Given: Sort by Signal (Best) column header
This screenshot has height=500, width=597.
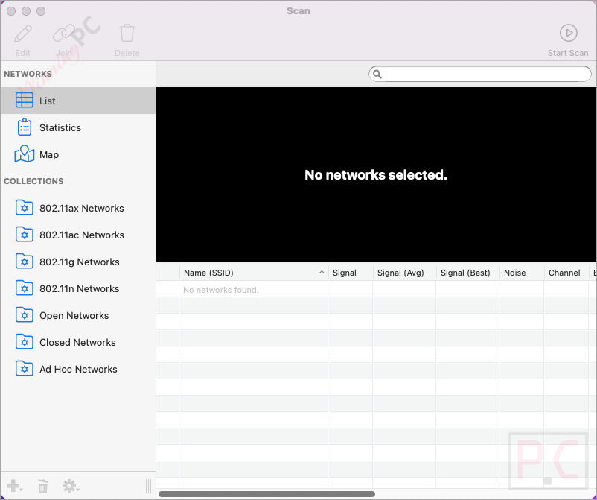Looking at the screenshot, I should pos(467,273).
